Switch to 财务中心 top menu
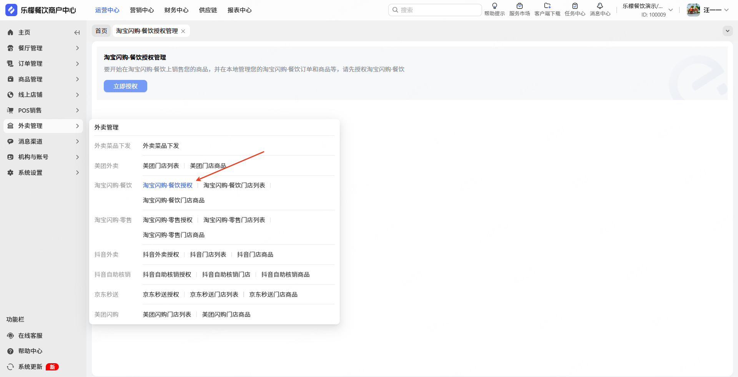The image size is (738, 377). pos(176,10)
